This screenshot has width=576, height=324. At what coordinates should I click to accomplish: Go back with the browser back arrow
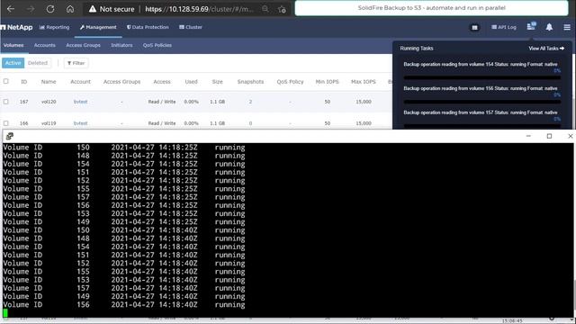click(11, 9)
